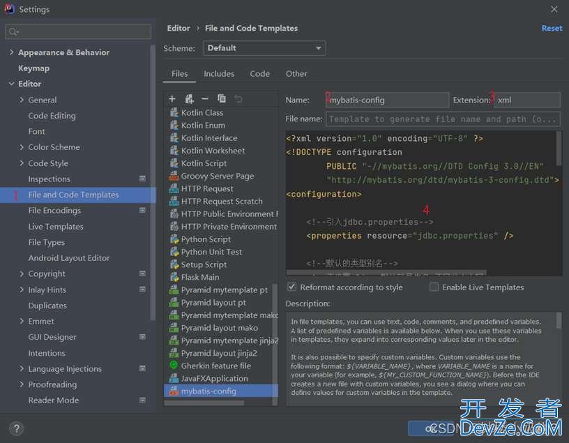Image resolution: width=569 pixels, height=443 pixels.
Task: Click the Description panel vertical scrollbar
Action: point(559,321)
